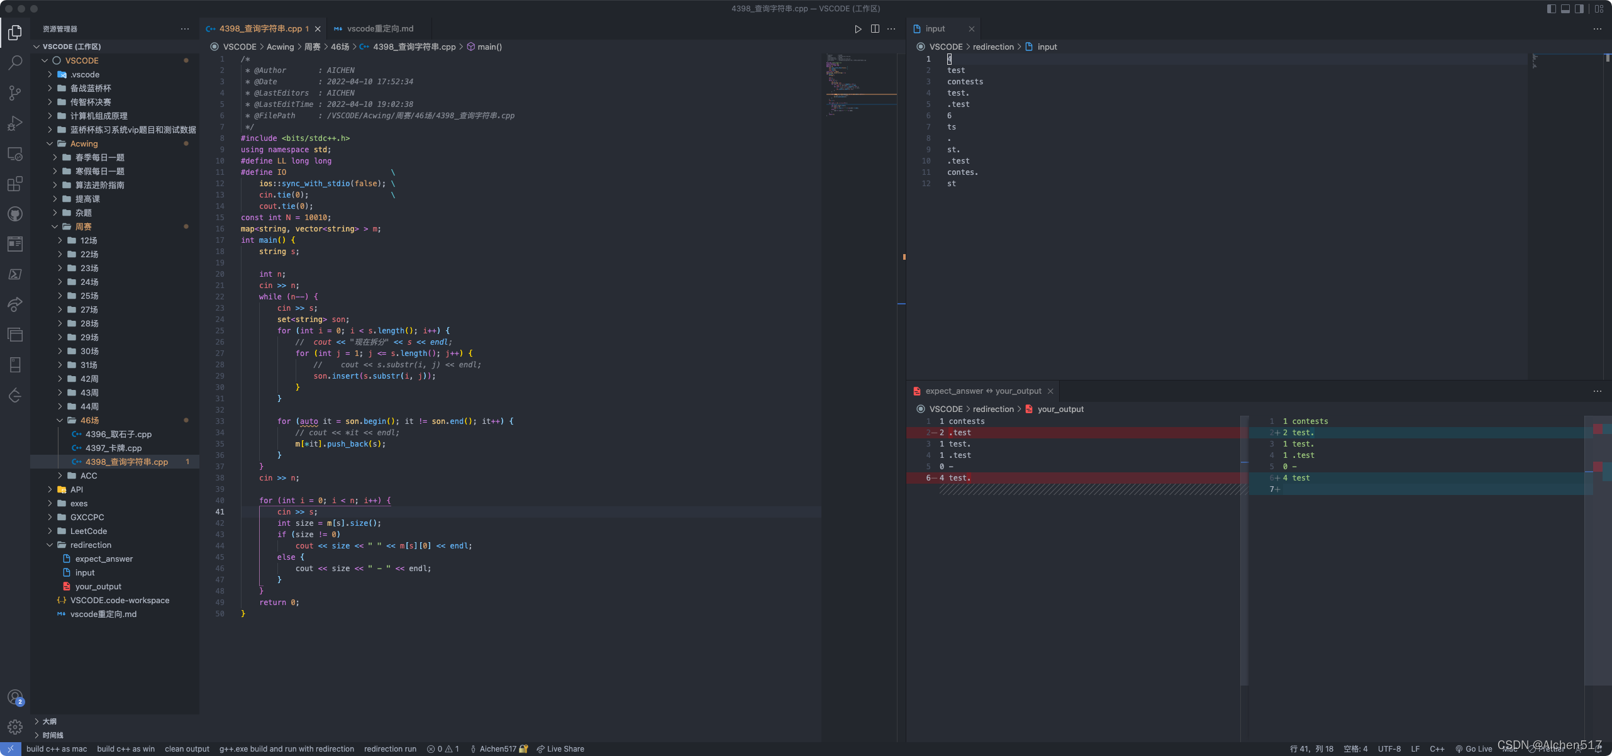Toggle the secondary sidebar layout button
Viewport: 1612px width, 756px height.
1579,9
